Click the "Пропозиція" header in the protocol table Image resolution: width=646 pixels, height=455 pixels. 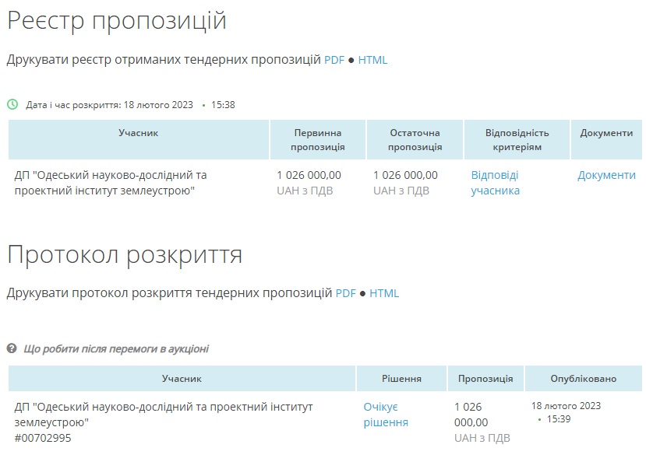pos(485,379)
